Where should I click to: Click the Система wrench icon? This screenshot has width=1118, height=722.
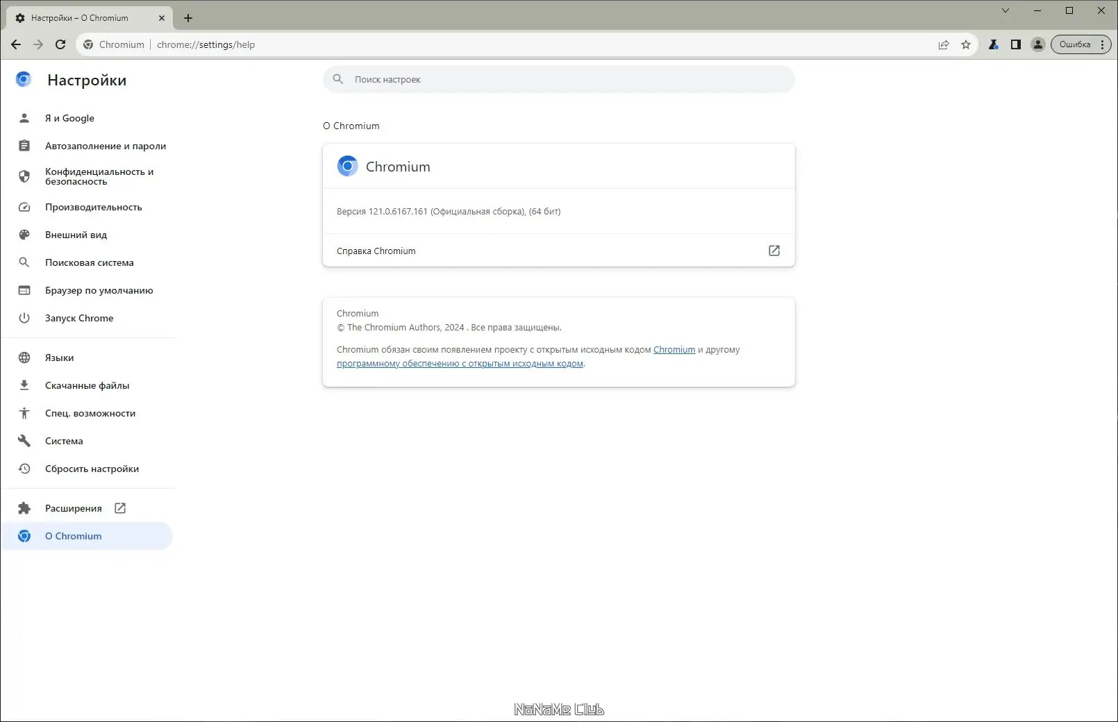pos(24,441)
